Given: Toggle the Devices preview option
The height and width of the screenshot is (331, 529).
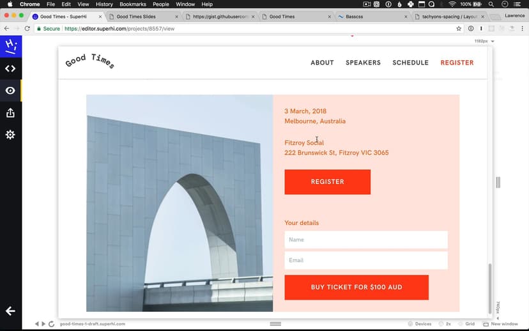Looking at the screenshot, I should (419, 324).
